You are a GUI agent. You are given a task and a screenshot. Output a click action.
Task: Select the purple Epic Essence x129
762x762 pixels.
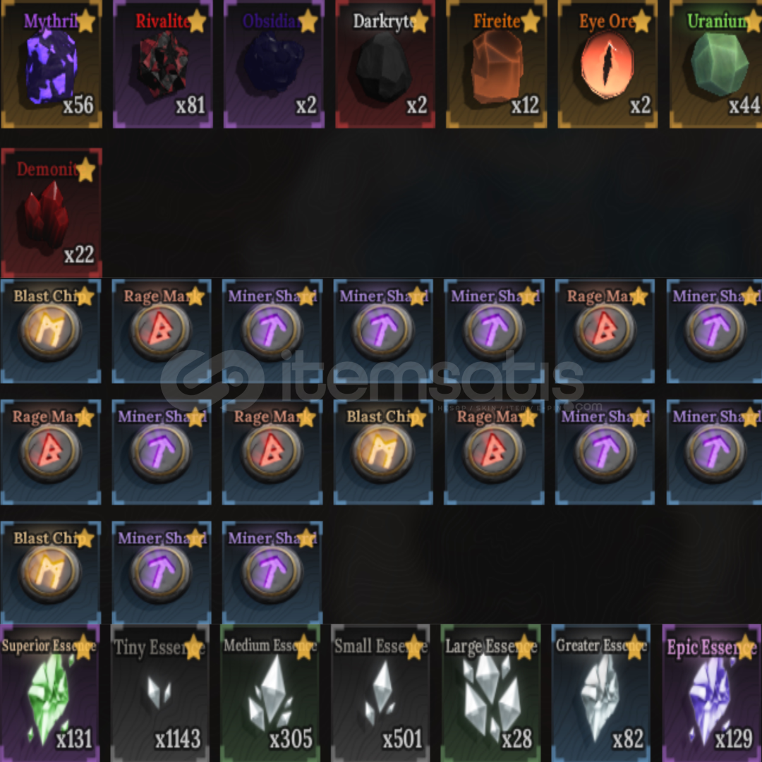click(712, 693)
